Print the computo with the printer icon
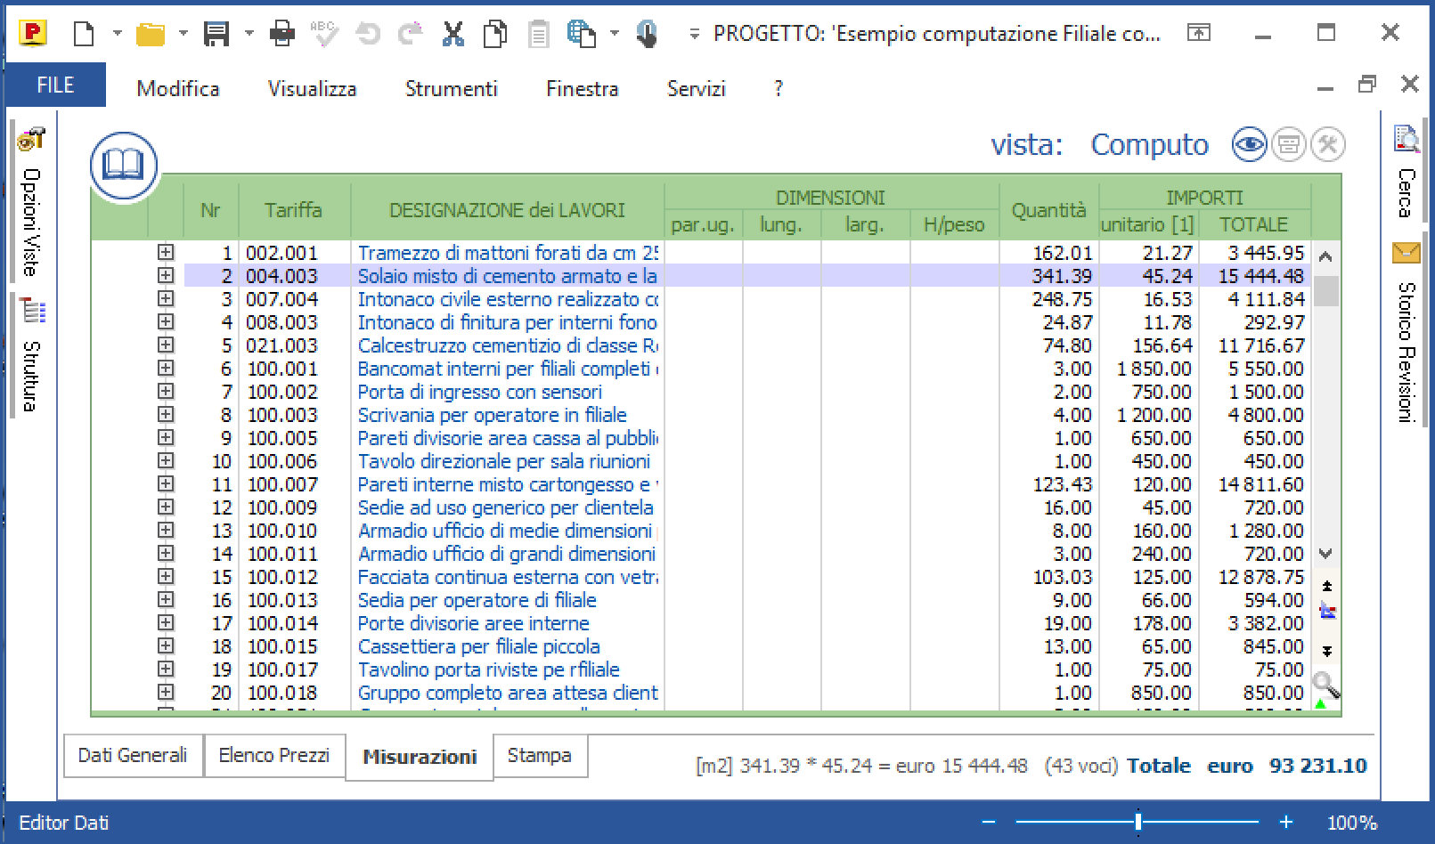The width and height of the screenshot is (1435, 844). pos(282,34)
